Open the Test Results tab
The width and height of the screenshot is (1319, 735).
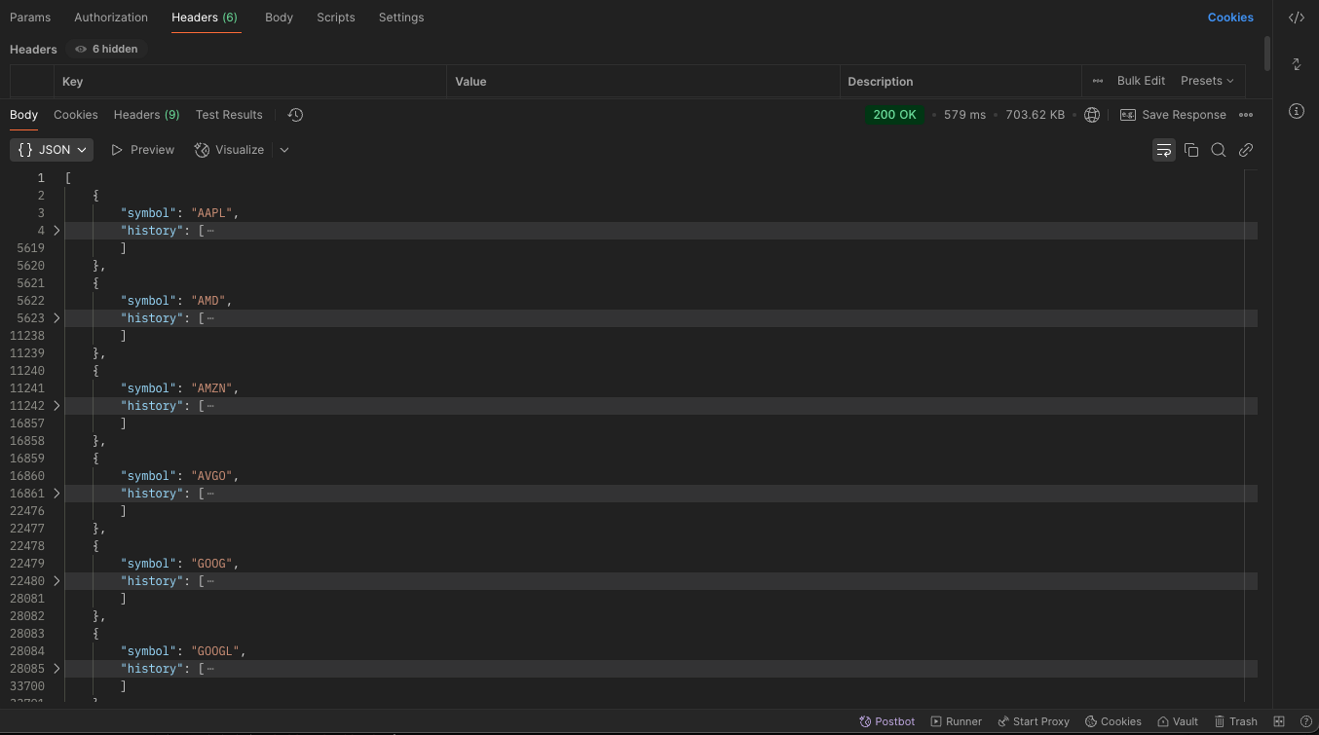pos(229,115)
